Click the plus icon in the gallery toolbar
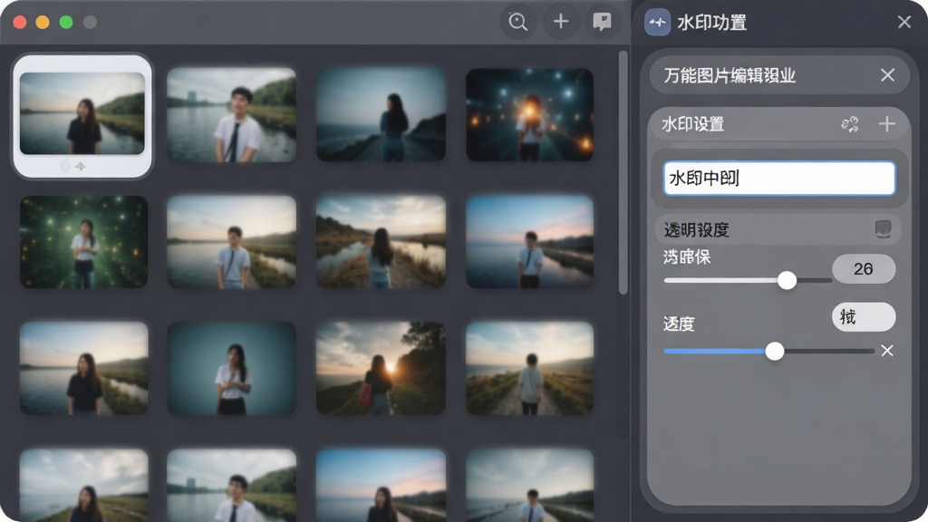This screenshot has height=522, width=928. point(560,22)
